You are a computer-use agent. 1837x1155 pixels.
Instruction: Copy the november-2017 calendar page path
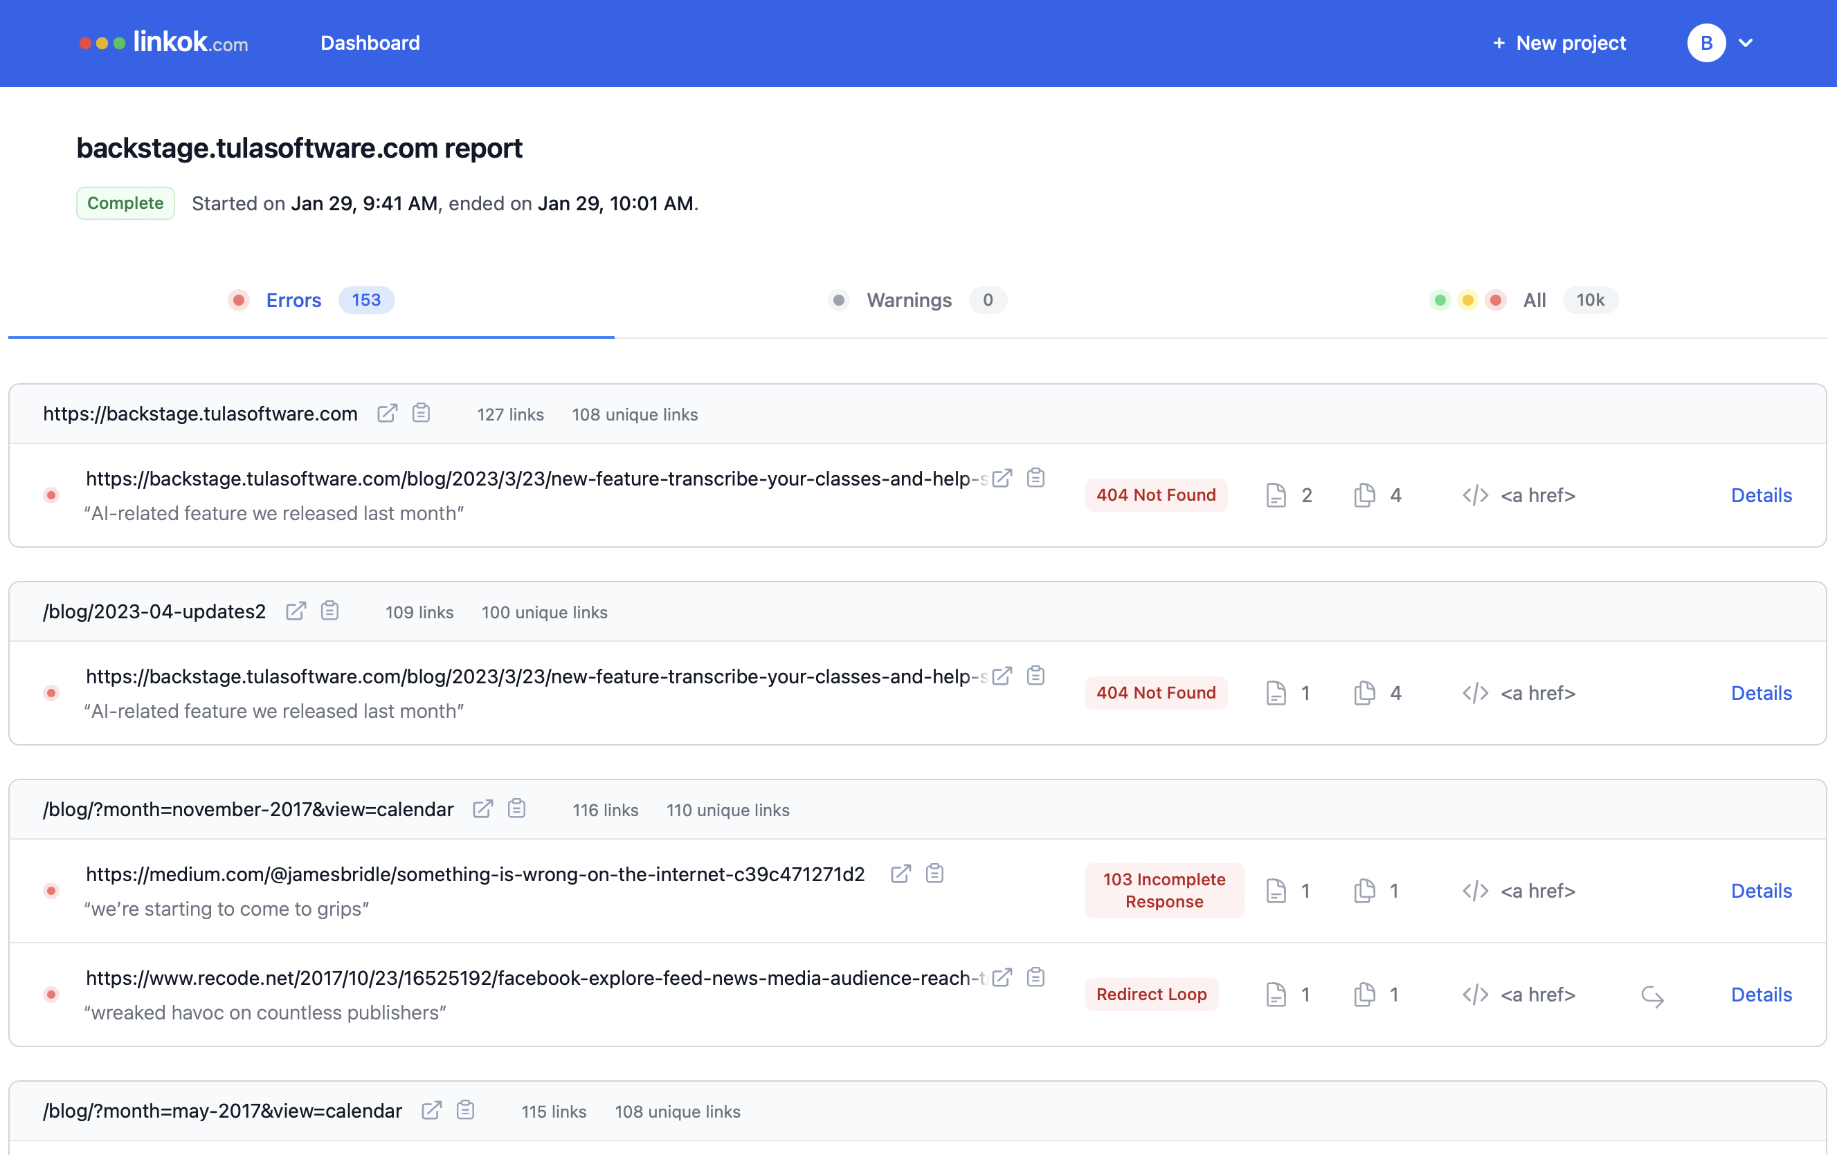tap(516, 808)
